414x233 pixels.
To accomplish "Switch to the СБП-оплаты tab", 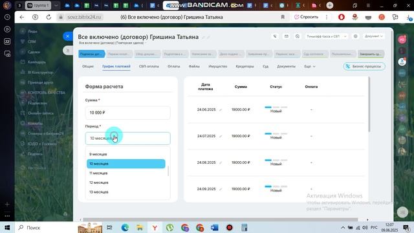I will point(149,66).
